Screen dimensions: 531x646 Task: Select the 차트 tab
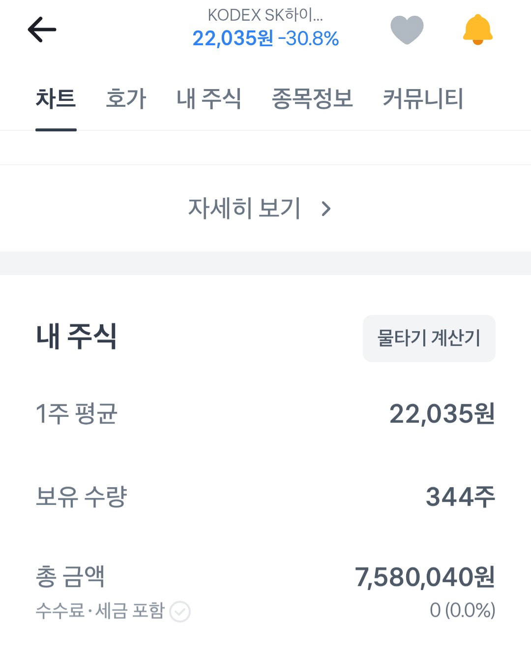coord(56,98)
